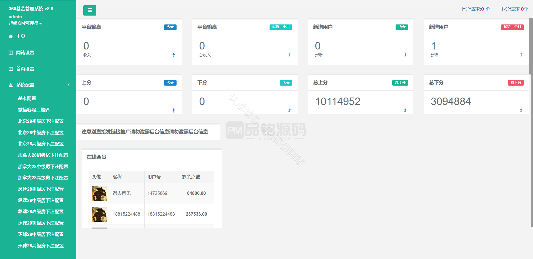Open 主页 in the sidebar

point(21,36)
